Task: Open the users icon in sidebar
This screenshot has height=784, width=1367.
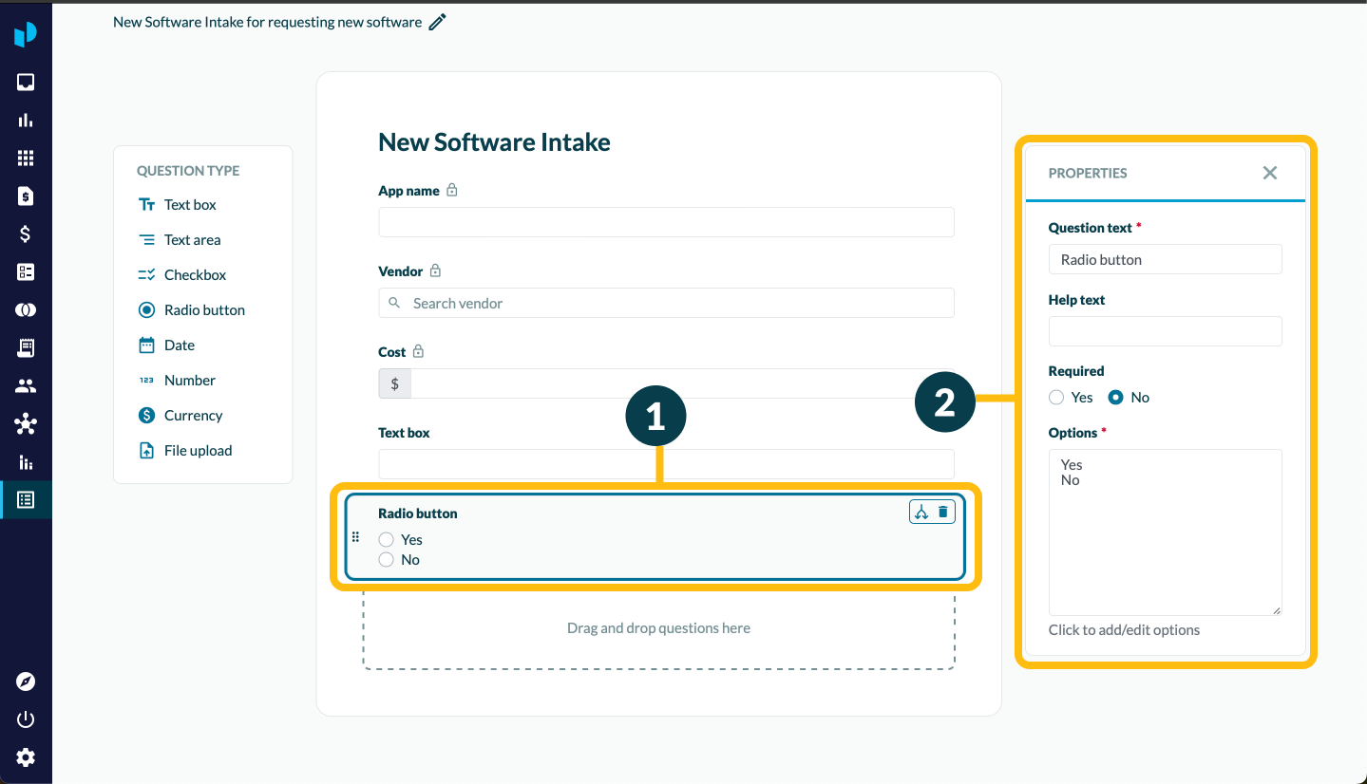Action: pyautogui.click(x=26, y=386)
